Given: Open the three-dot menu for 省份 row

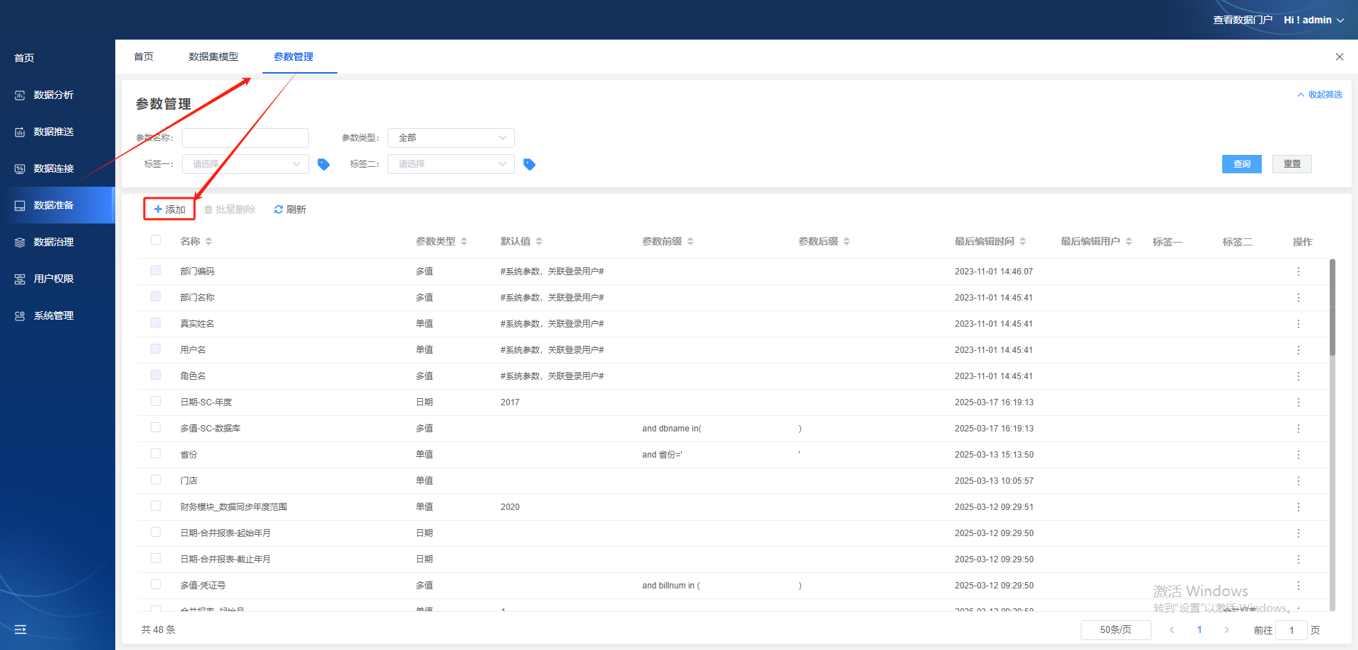Looking at the screenshot, I should [x=1298, y=455].
